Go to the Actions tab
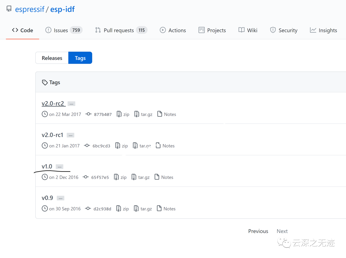 click(x=173, y=30)
